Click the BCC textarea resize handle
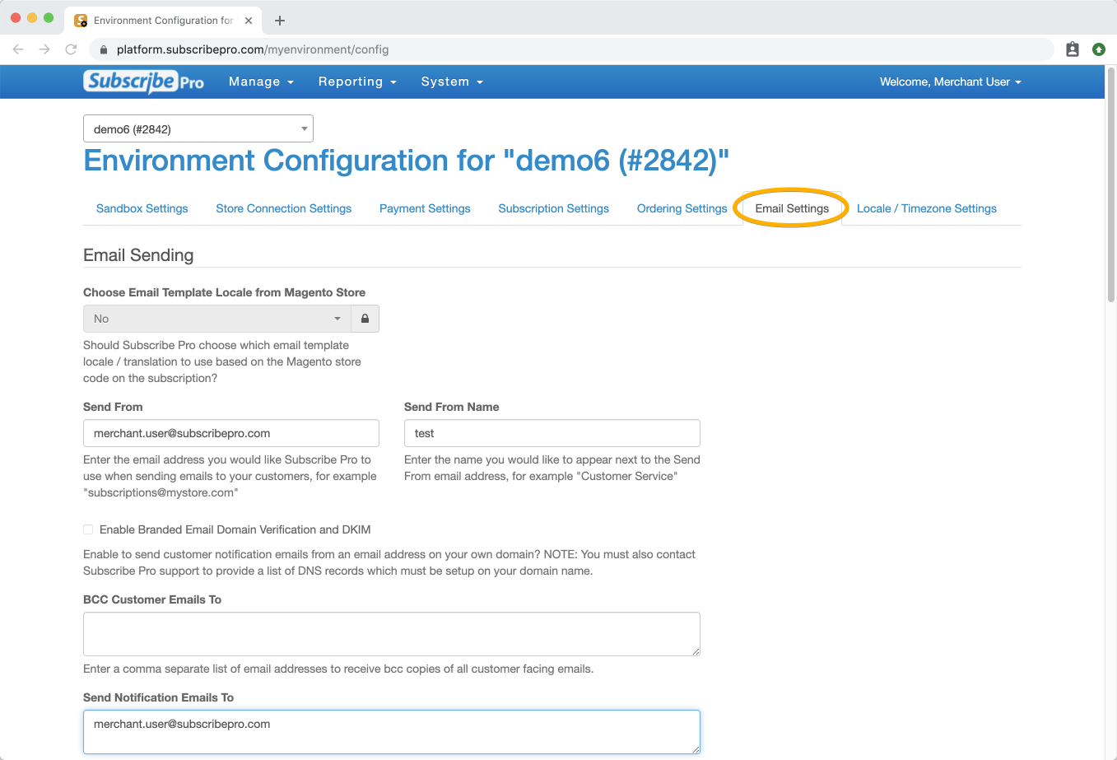Image resolution: width=1117 pixels, height=760 pixels. coord(696,651)
